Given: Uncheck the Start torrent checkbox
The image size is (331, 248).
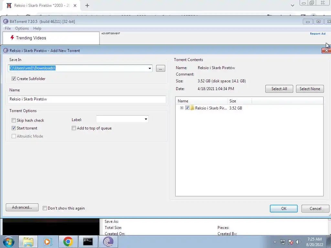Looking at the screenshot, I should pyautogui.click(x=14, y=128).
